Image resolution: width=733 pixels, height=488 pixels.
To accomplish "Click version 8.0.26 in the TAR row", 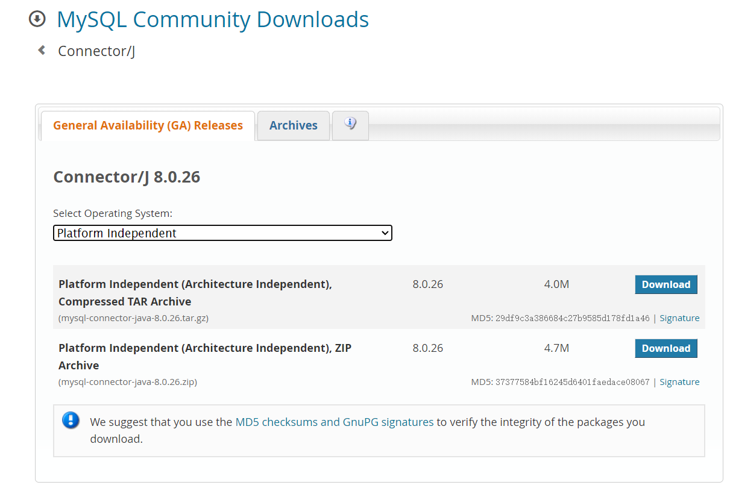I will pos(428,284).
